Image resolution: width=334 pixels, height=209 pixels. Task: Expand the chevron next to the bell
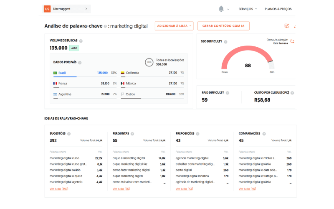point(228,9)
